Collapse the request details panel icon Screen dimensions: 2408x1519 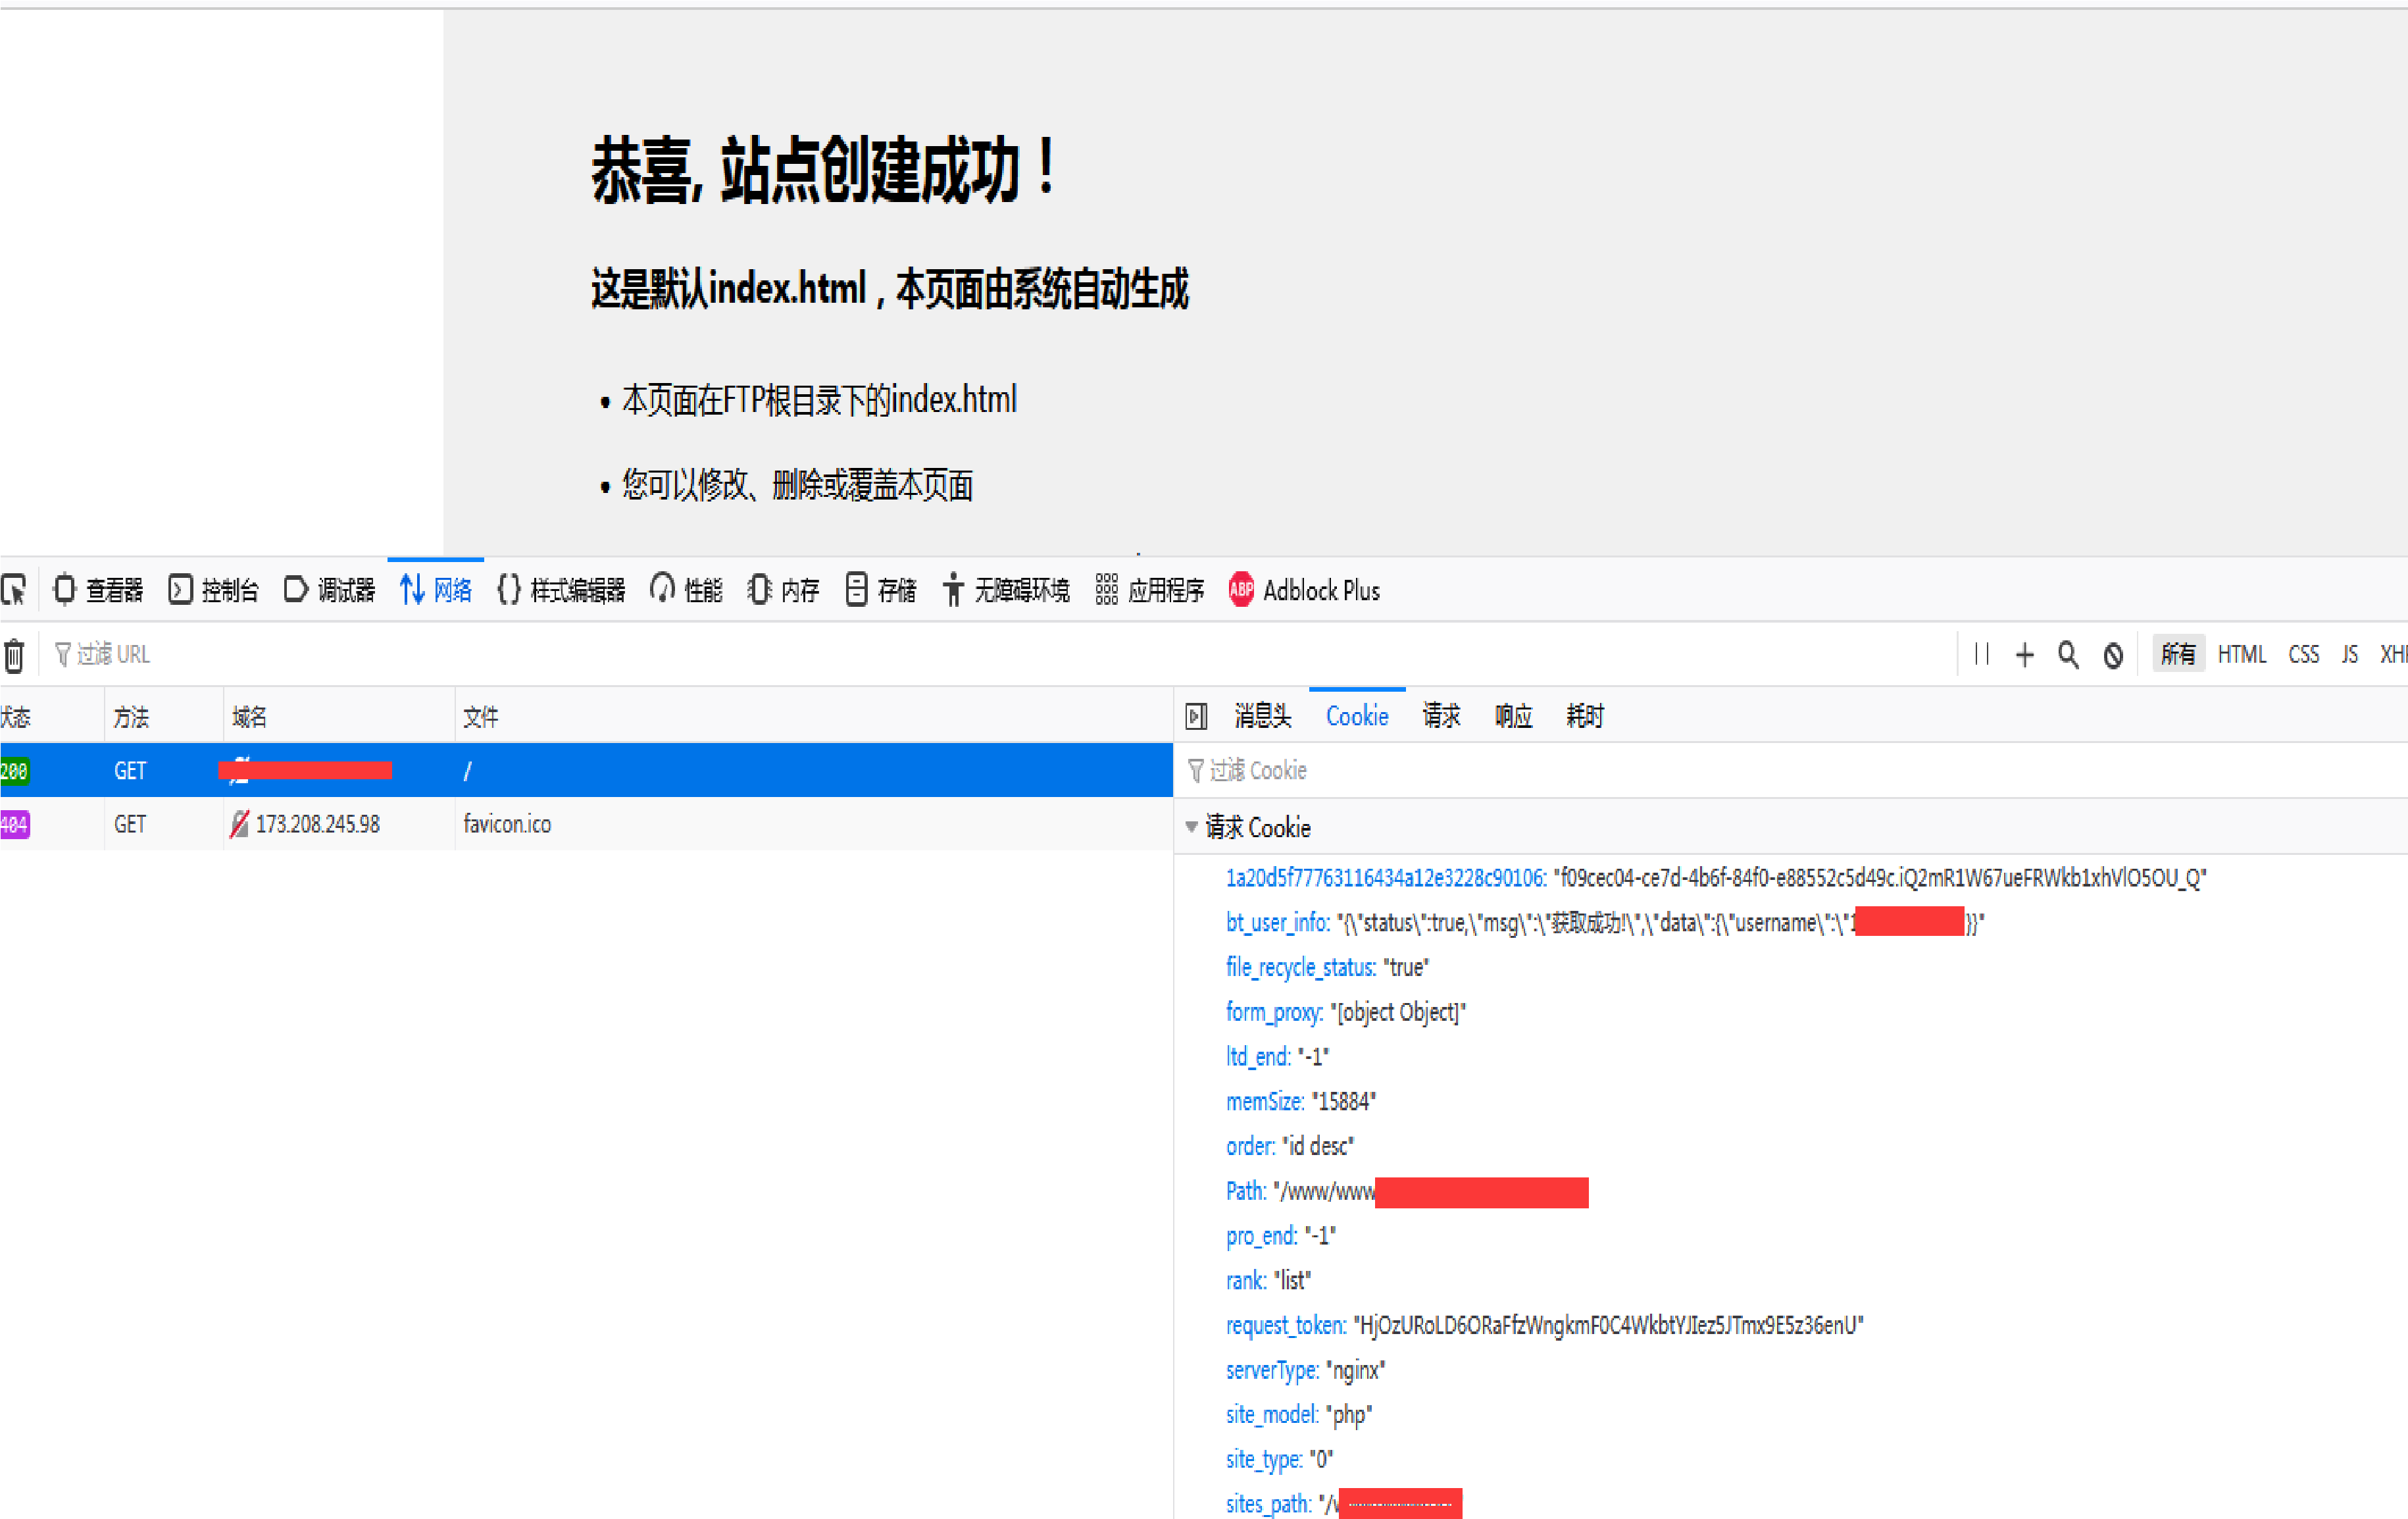[x=1196, y=717]
